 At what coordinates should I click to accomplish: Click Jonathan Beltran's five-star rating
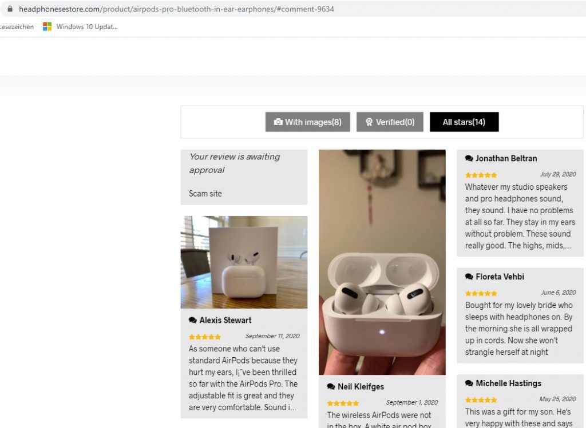point(481,175)
